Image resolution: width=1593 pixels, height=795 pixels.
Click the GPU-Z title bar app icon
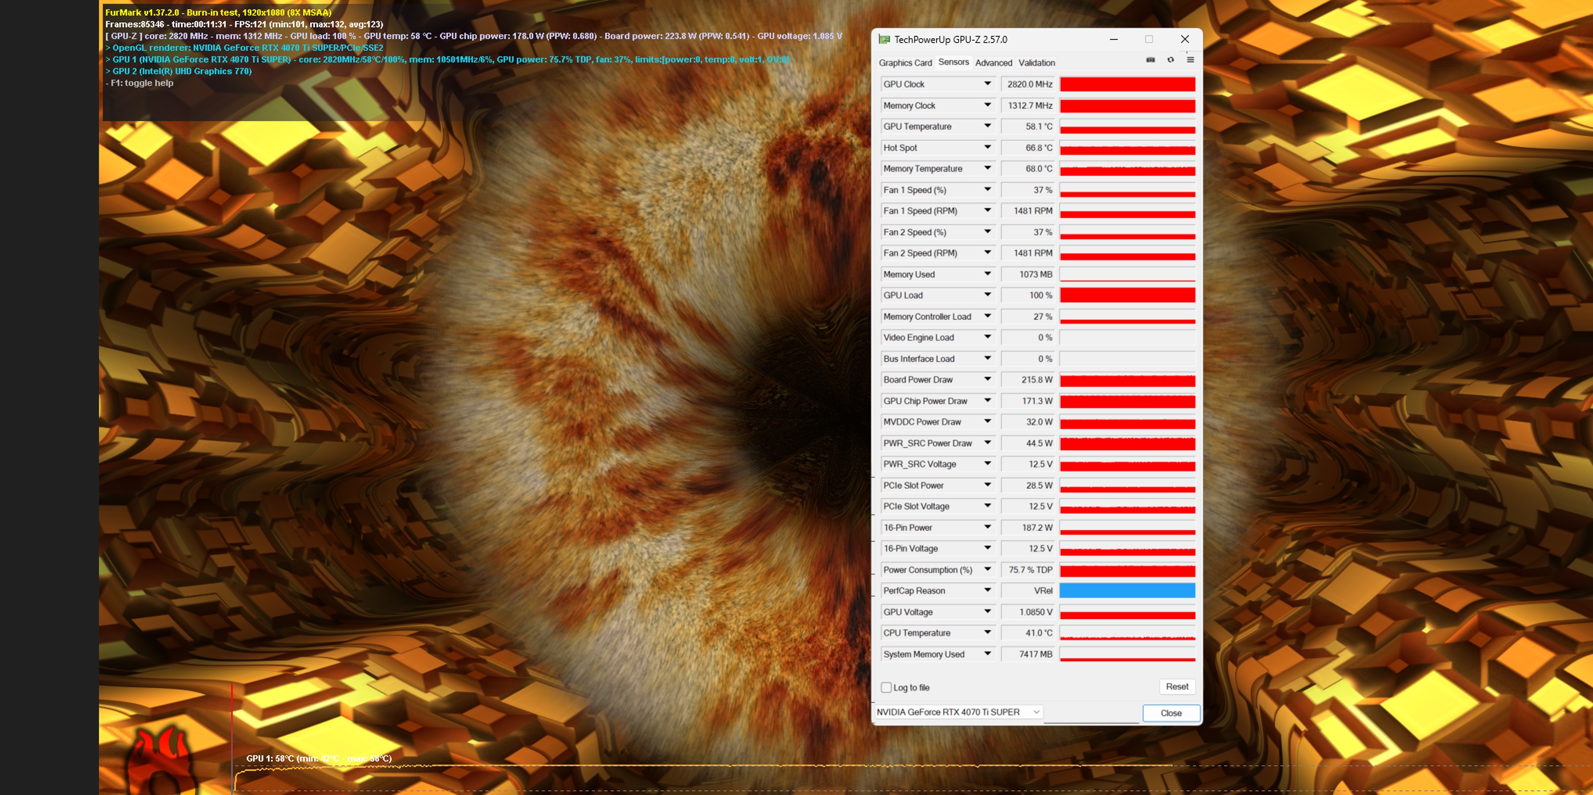[x=884, y=40]
